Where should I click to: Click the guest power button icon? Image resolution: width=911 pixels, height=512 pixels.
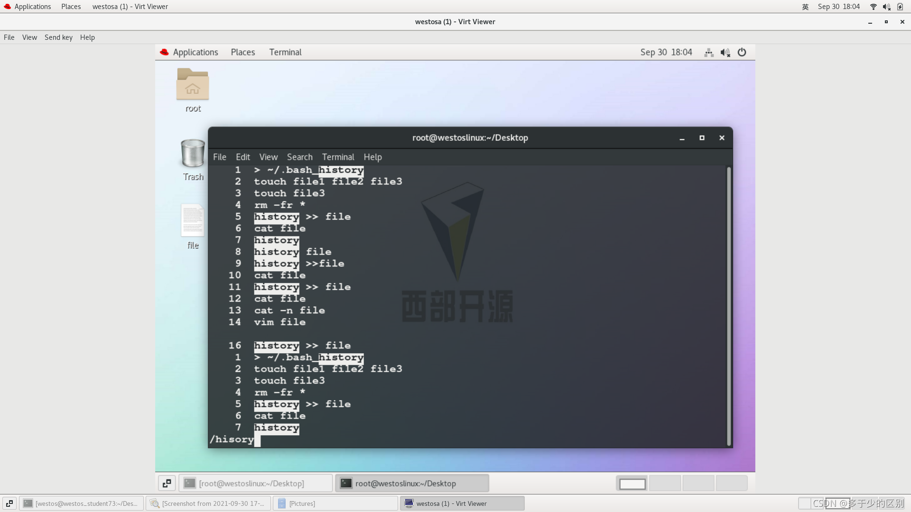[742, 52]
